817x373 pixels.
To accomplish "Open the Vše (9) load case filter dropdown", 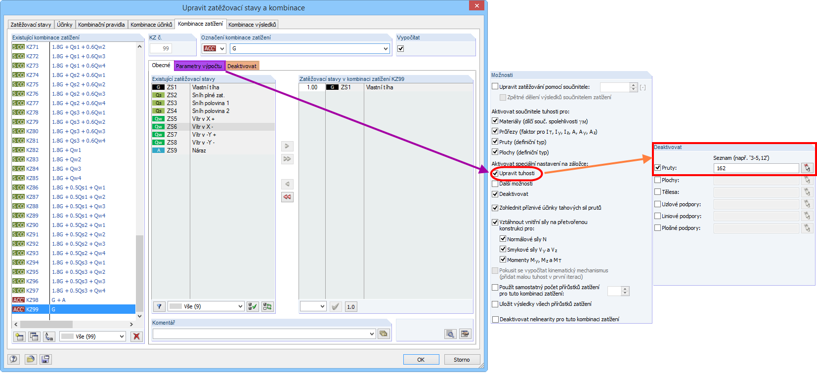I will 240,306.
